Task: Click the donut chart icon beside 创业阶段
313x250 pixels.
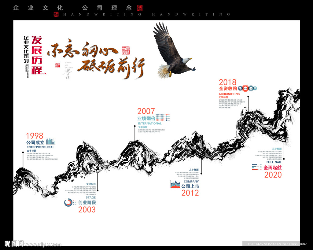Action: [68, 203]
